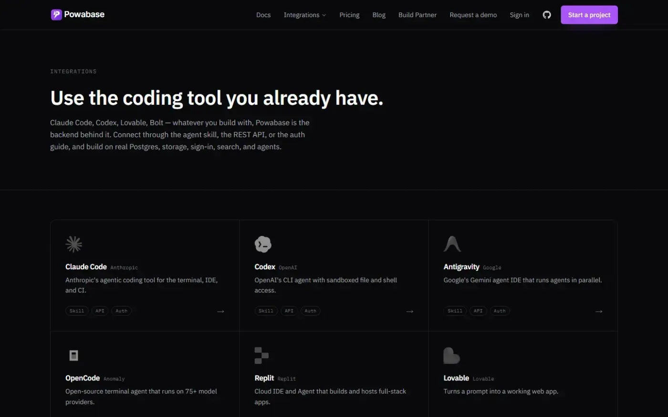Click Skill tag on Claude Code card
668x417 pixels.
click(x=77, y=311)
